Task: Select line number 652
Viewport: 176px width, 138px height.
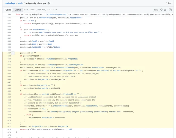Action: click(9, 67)
